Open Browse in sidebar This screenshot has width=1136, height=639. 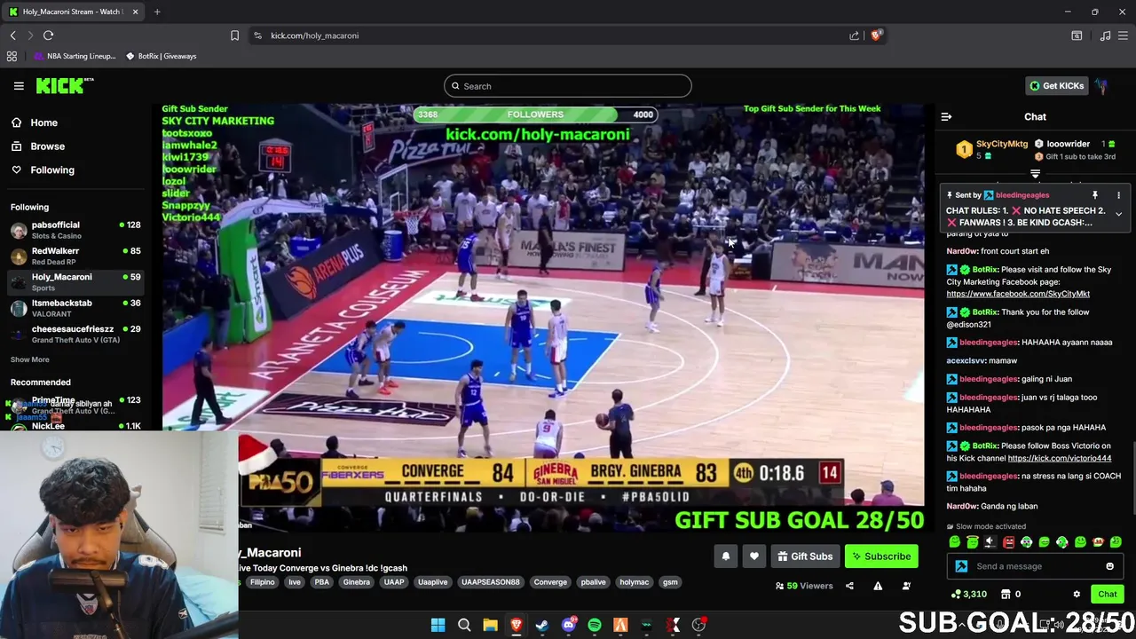coord(38,146)
